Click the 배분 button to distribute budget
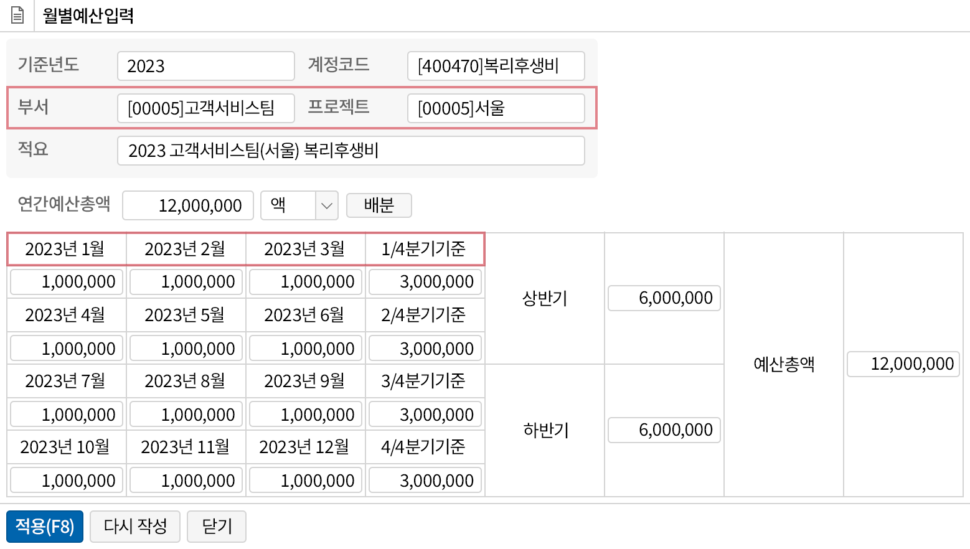 click(x=379, y=205)
